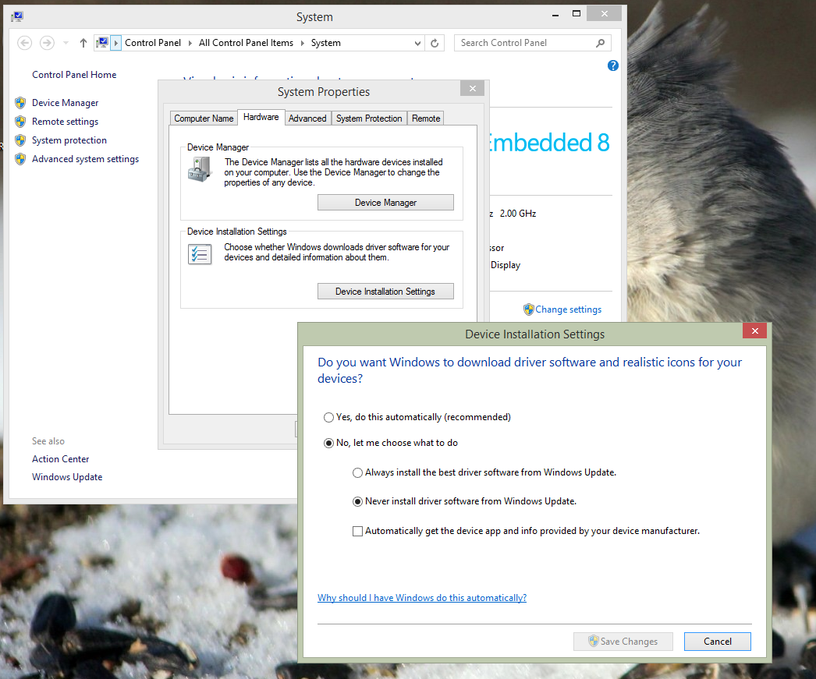Open System protection sidebar link
The width and height of the screenshot is (816, 679).
69,140
